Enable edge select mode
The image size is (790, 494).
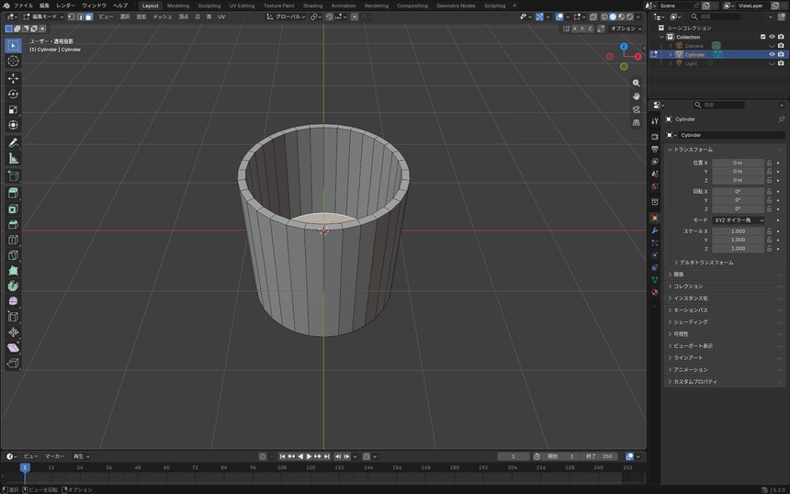point(80,17)
